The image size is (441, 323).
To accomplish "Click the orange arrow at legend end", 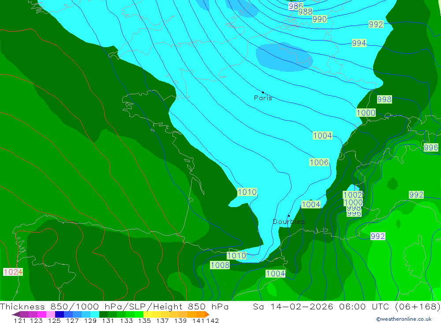I will 207,314.
